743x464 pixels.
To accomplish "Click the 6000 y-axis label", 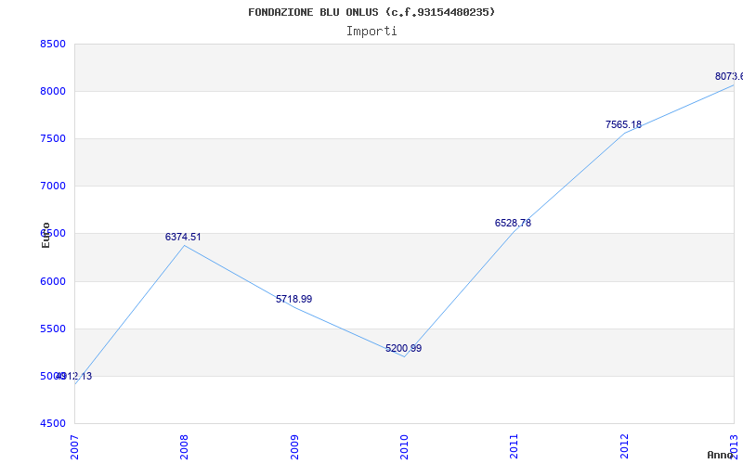I will [x=53, y=281].
